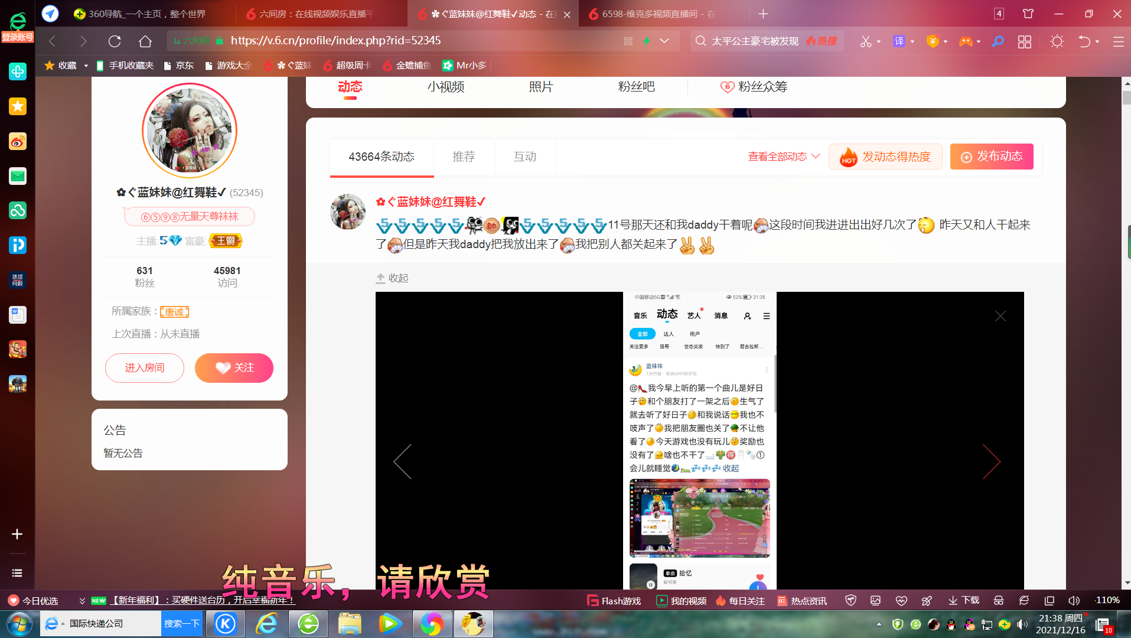The width and height of the screenshot is (1131, 638).
Task: Expand the chevron beside 今日优选
Action: coord(82,601)
